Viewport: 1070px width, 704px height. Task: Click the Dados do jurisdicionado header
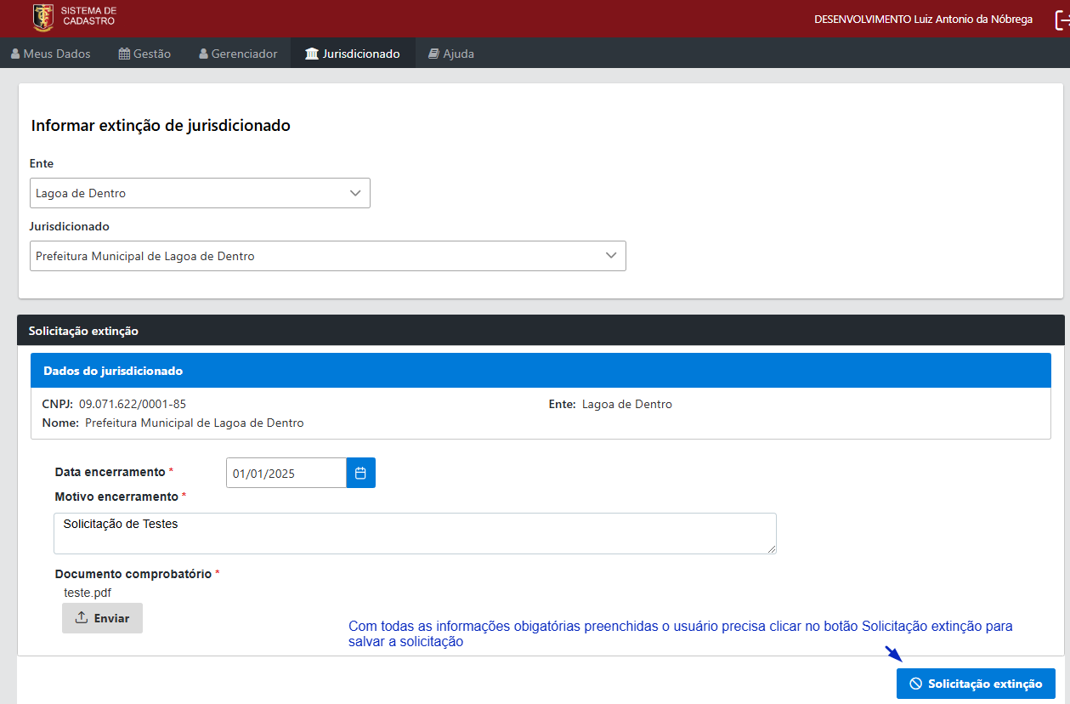541,371
